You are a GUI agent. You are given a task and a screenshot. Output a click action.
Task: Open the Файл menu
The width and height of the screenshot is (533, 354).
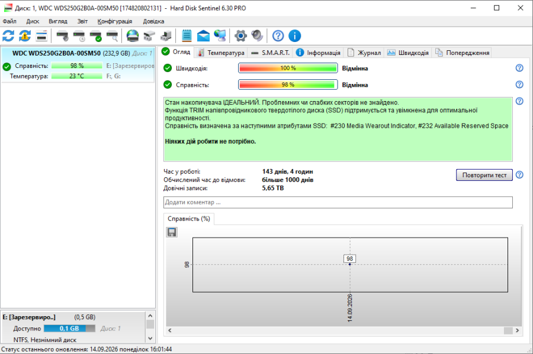(9, 21)
